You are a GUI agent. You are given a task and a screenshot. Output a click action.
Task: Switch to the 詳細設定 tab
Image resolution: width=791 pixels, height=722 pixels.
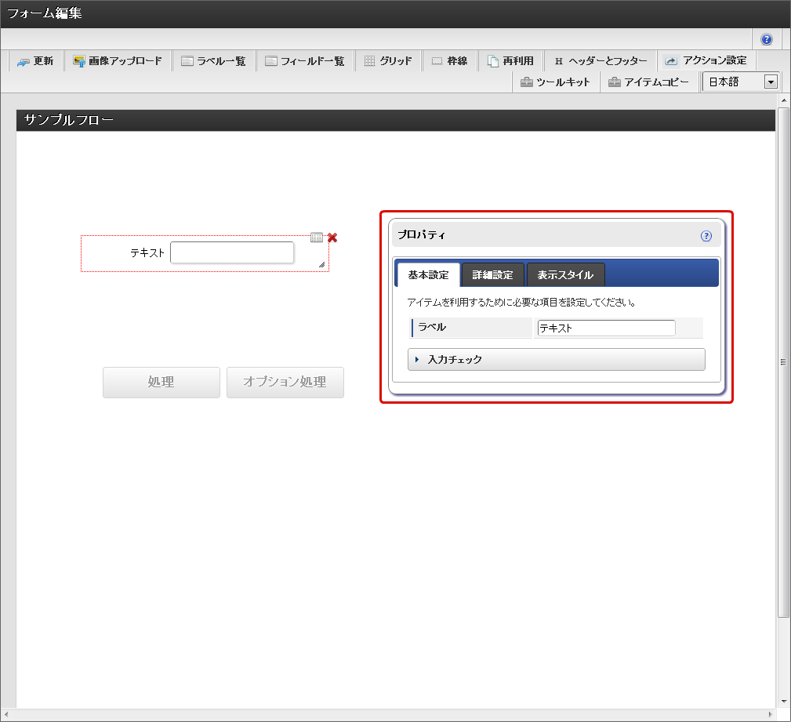click(x=492, y=275)
